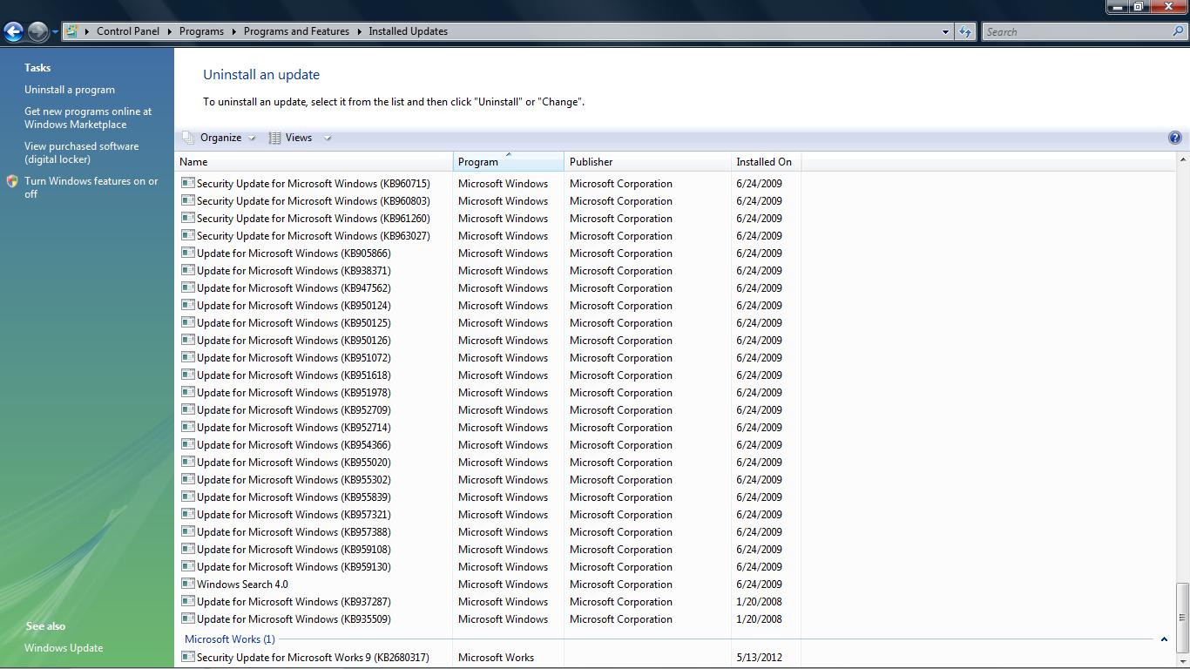Screen dimensions: 1190x669
Task: Click icon of Security Update KB960715
Action: point(187,183)
